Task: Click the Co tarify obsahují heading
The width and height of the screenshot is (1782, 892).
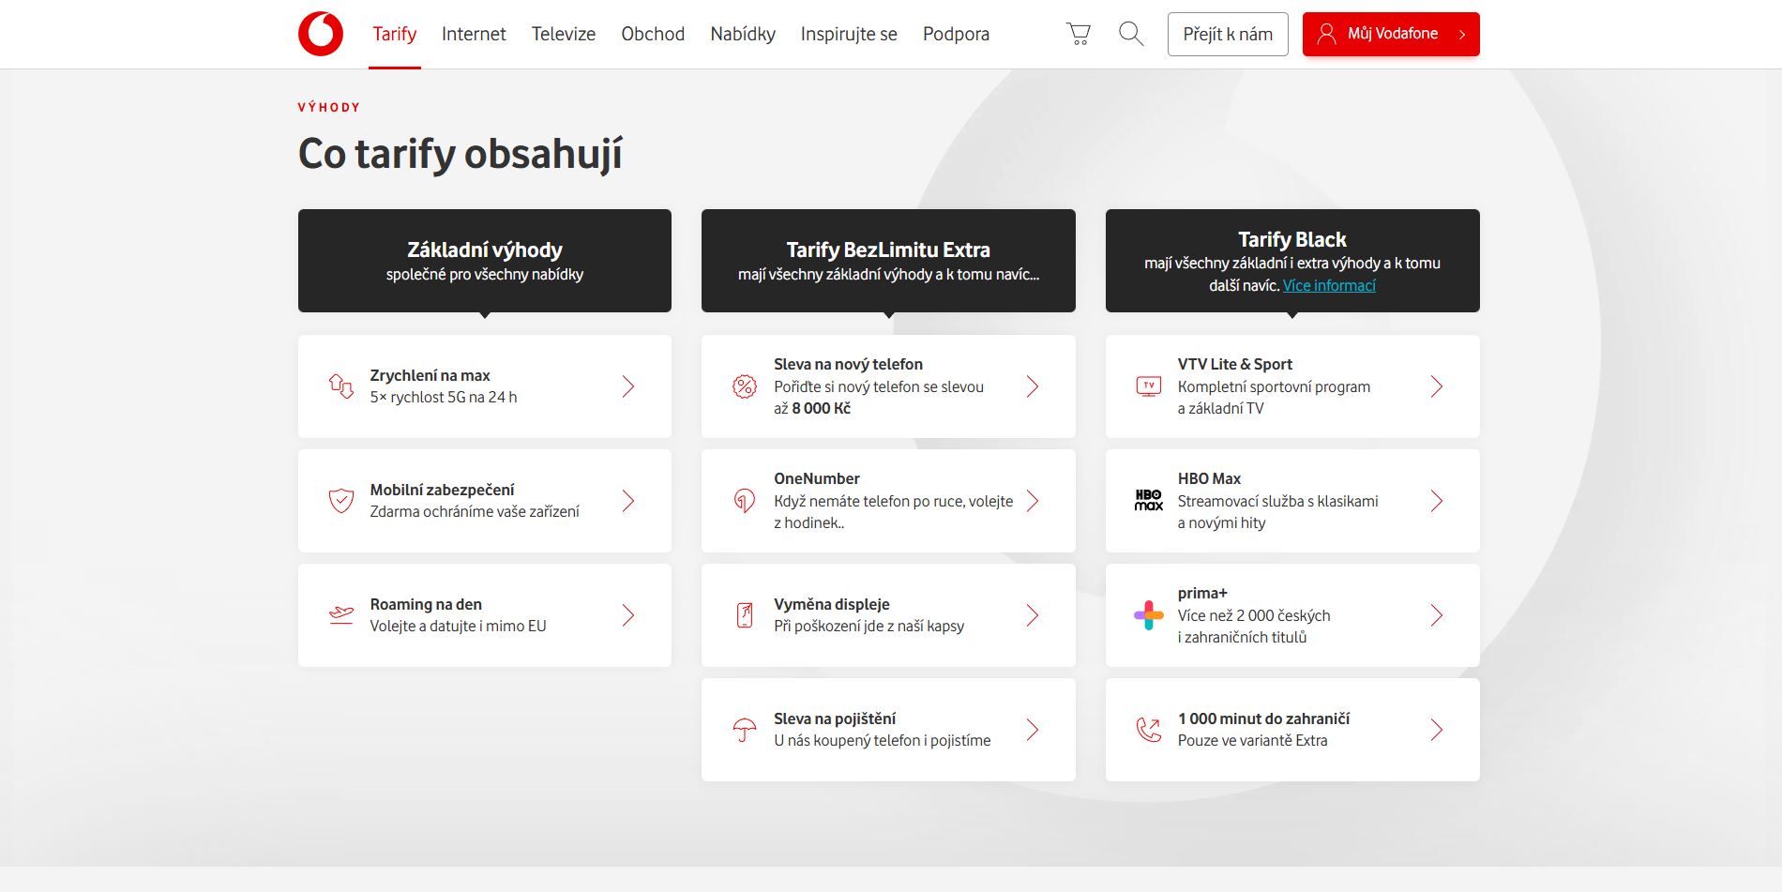Action: tap(460, 154)
